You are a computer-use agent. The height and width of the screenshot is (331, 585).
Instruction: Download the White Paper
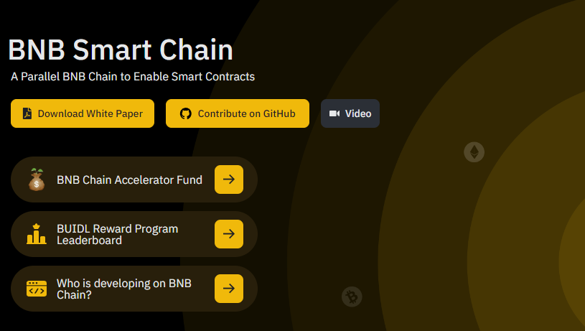[83, 113]
